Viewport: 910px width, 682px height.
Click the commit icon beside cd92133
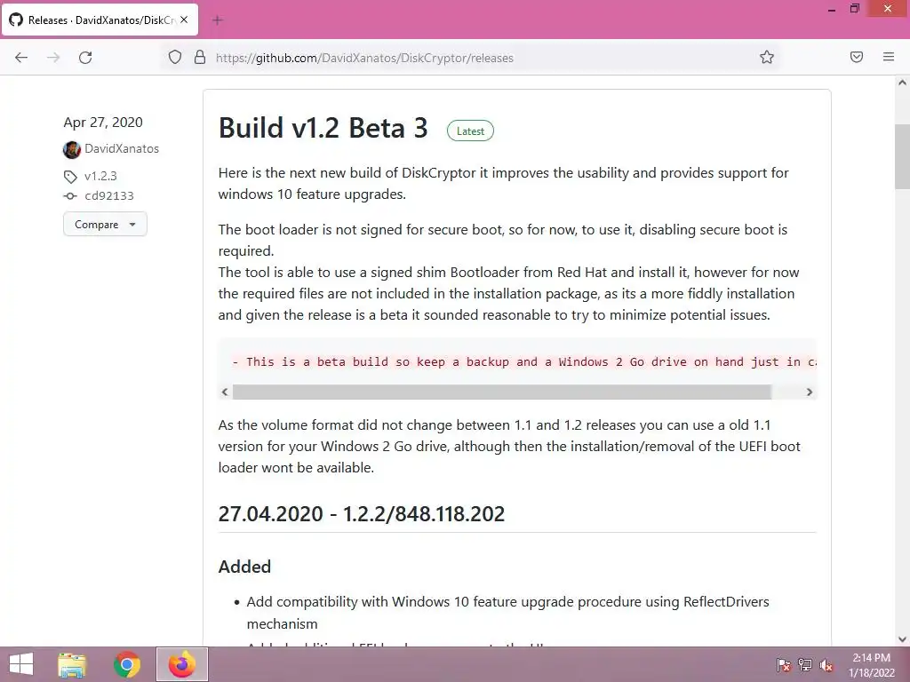point(70,196)
